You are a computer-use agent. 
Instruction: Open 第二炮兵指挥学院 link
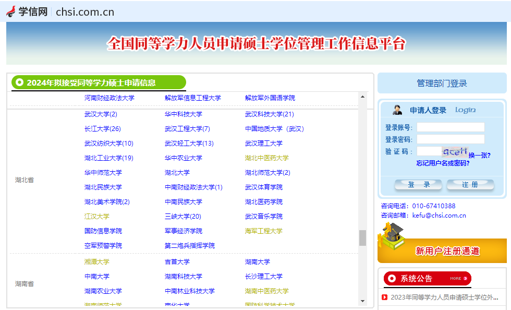(x=190, y=246)
